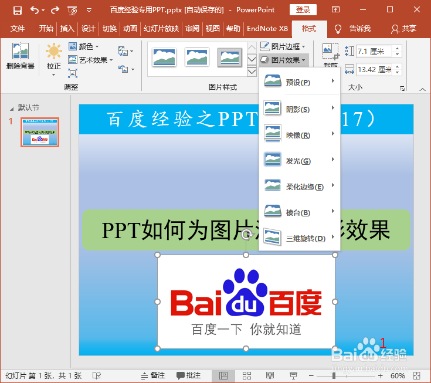Open the 文件 menu
The image size is (431, 383).
18,29
